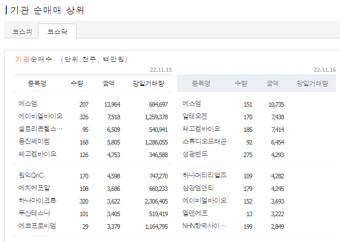The image size is (340, 242).
Task: Select the amount value 2,849
Action: click(278, 227)
